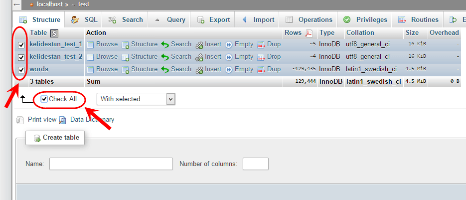The image size is (466, 200).
Task: Uncheck the words table checkbox
Action: pyautogui.click(x=21, y=70)
